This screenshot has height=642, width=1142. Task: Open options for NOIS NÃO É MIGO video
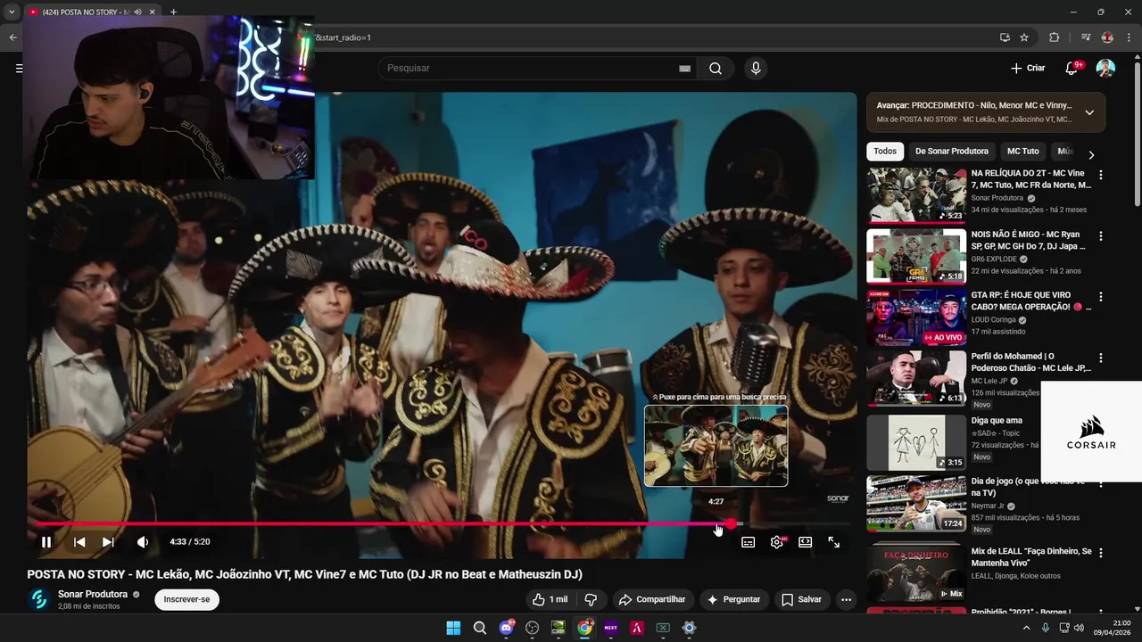click(1100, 236)
